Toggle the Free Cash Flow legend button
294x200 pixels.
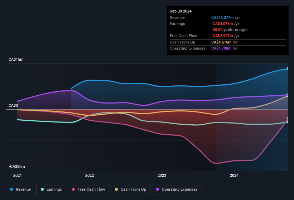point(88,190)
